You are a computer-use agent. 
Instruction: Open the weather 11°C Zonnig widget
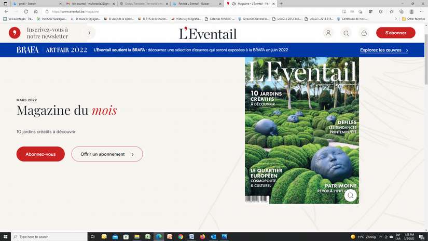[x=363, y=237]
